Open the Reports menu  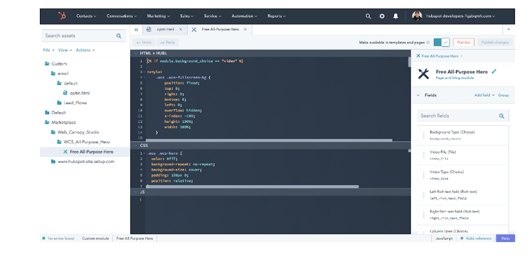coord(277,16)
